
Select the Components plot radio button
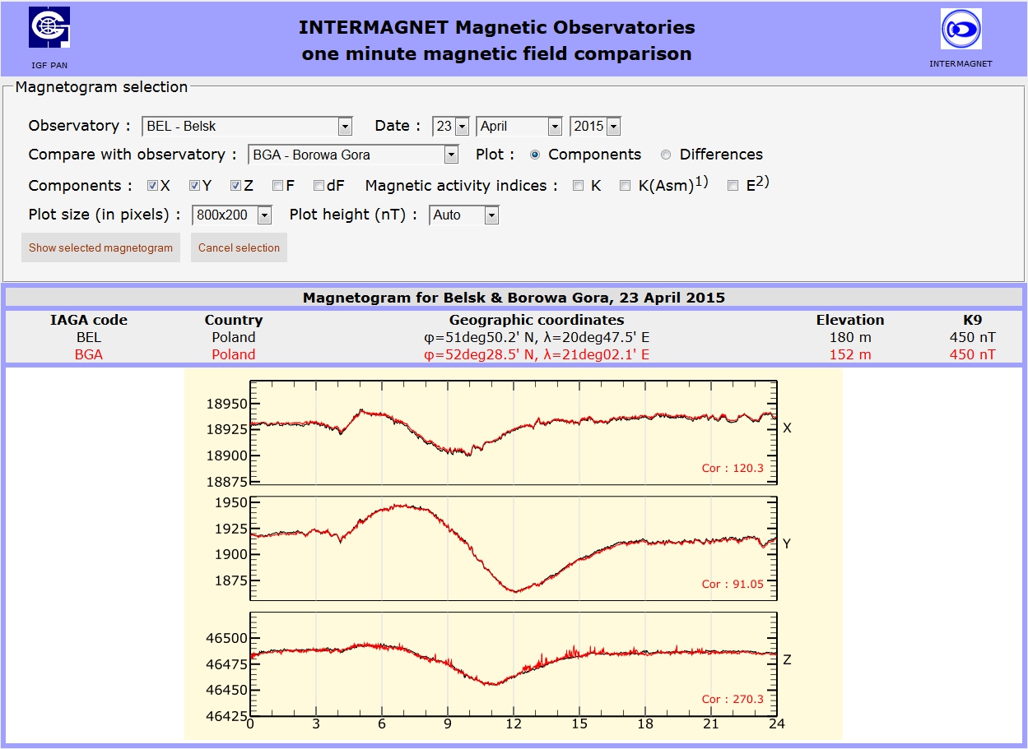(x=535, y=155)
